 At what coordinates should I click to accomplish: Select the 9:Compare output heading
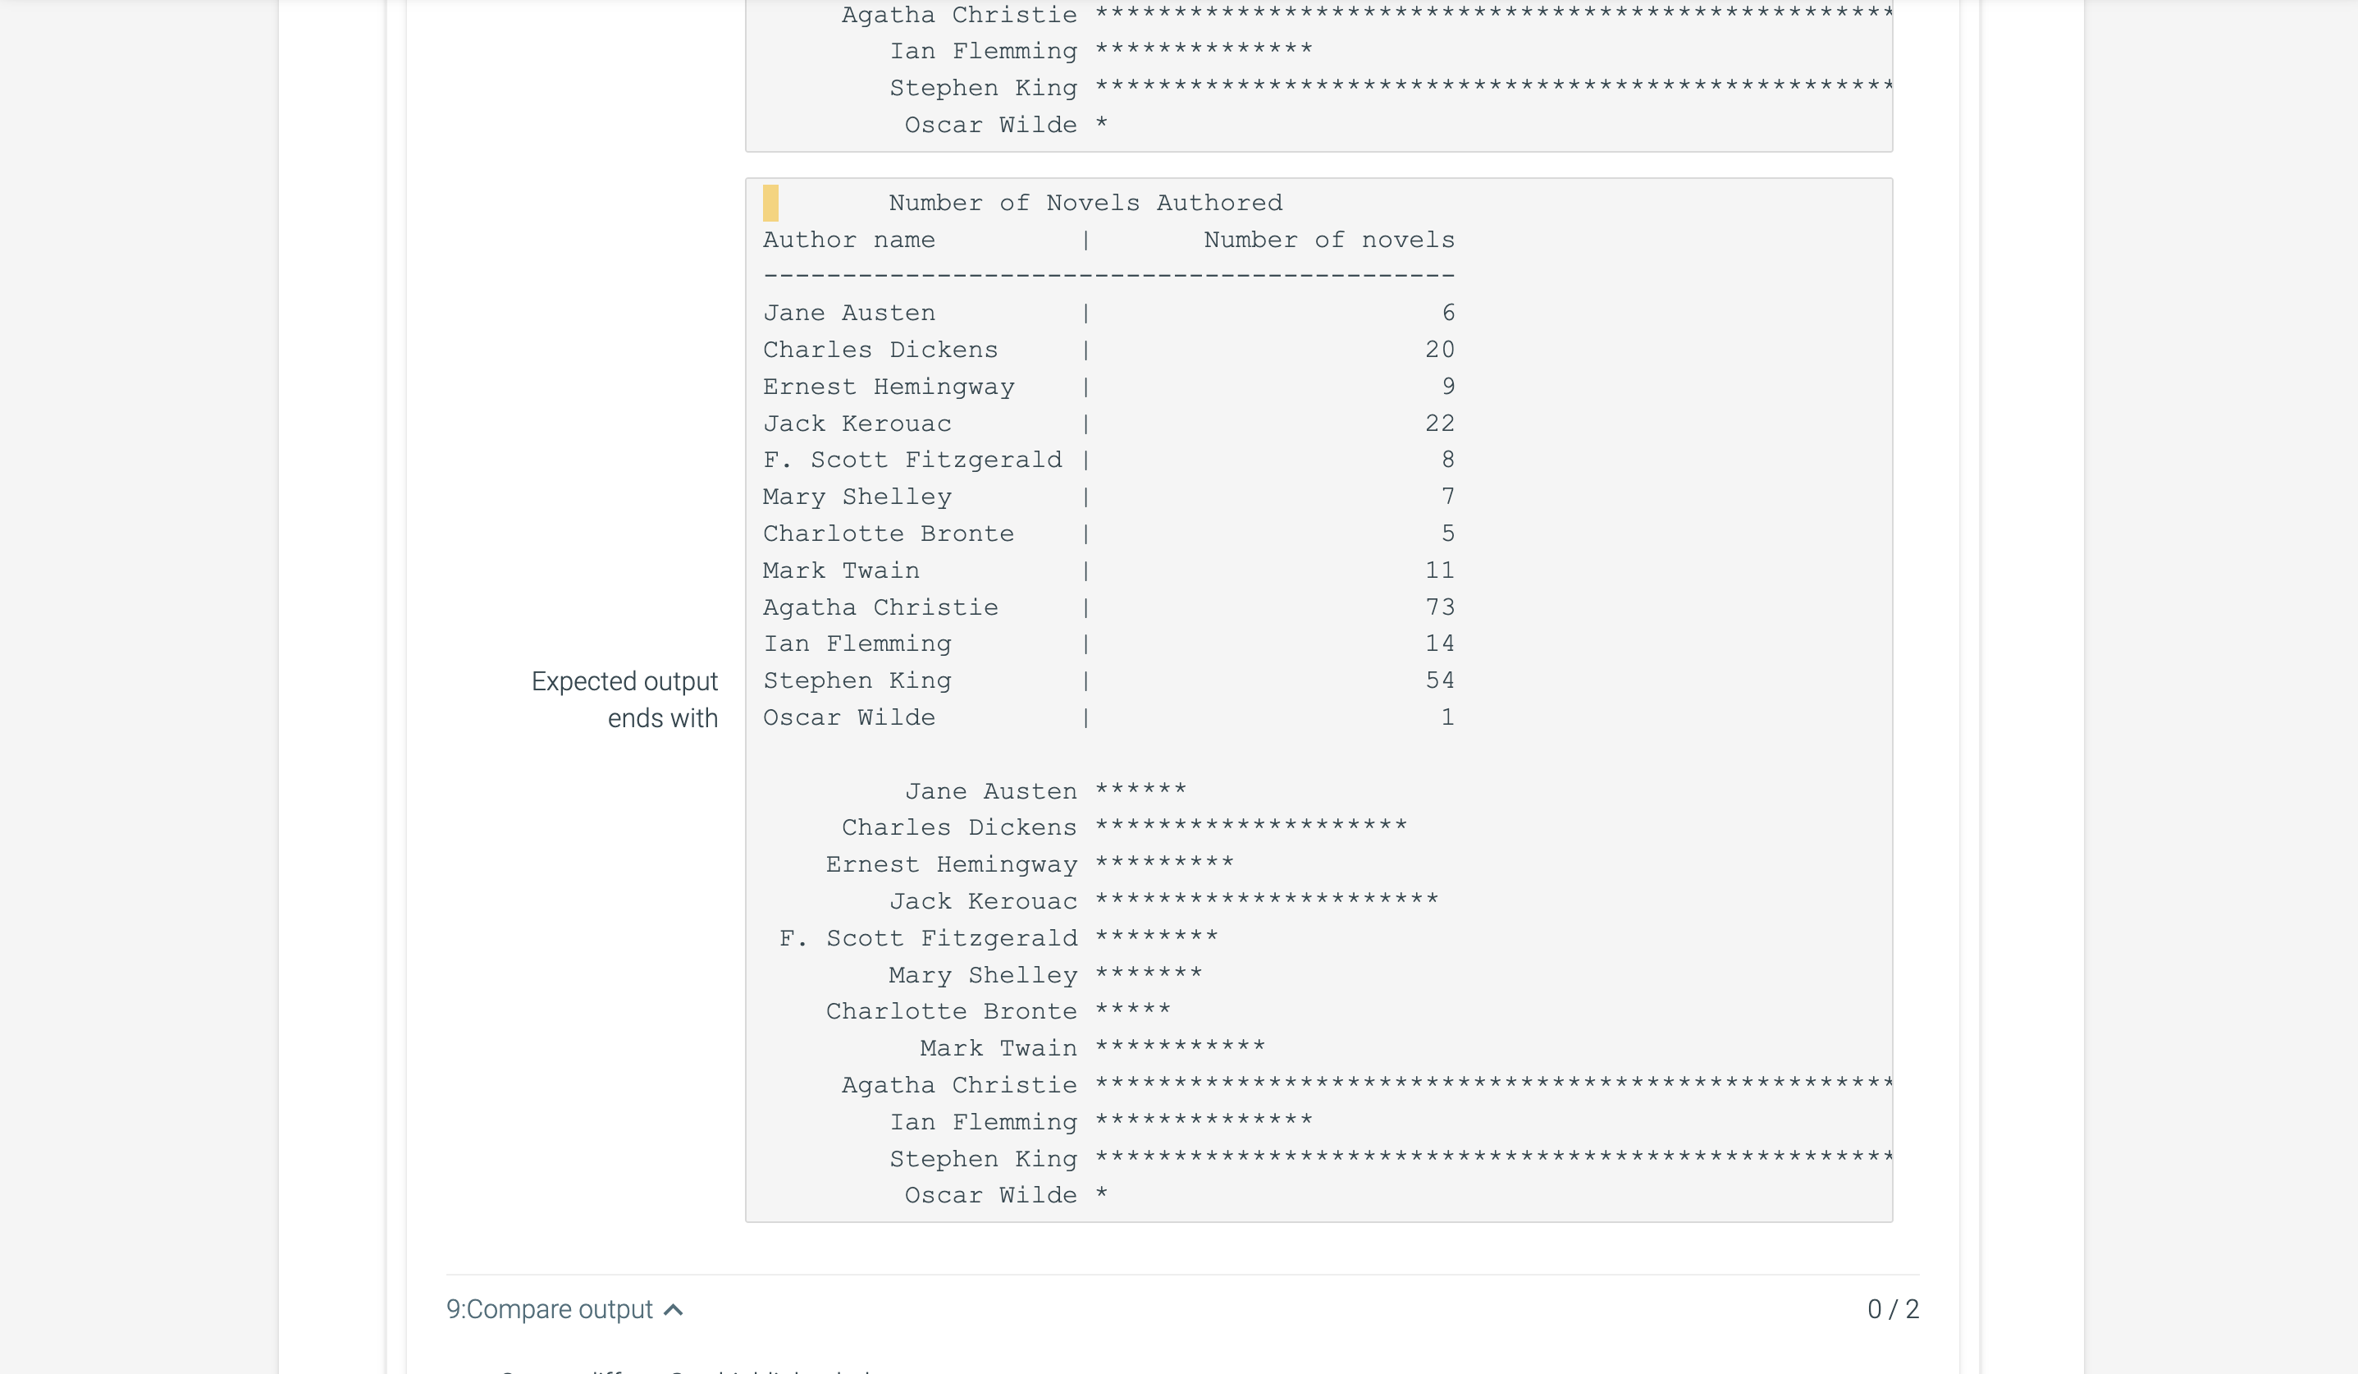551,1309
